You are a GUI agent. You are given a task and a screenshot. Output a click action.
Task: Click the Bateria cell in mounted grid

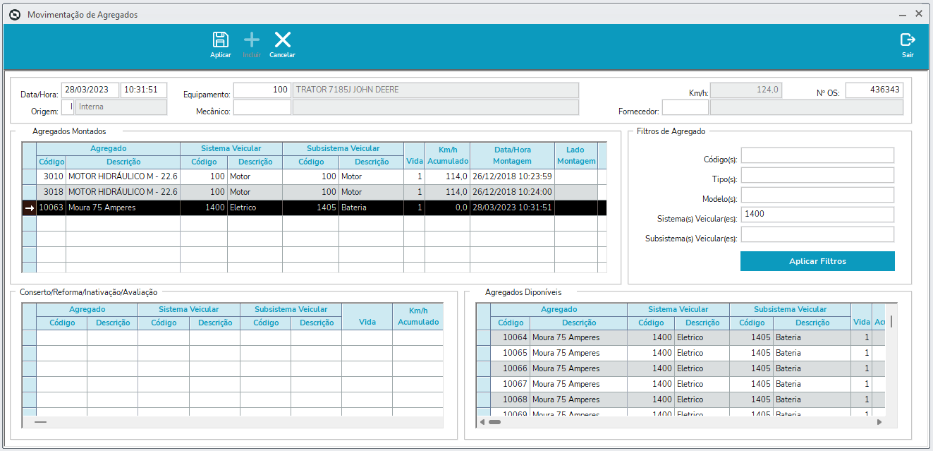(371, 208)
